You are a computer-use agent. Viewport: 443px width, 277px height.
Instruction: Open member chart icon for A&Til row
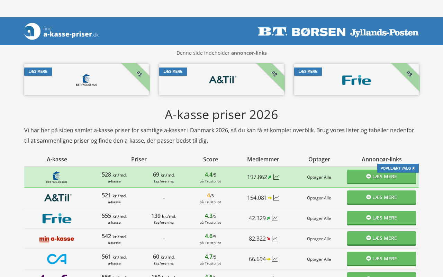(x=276, y=198)
